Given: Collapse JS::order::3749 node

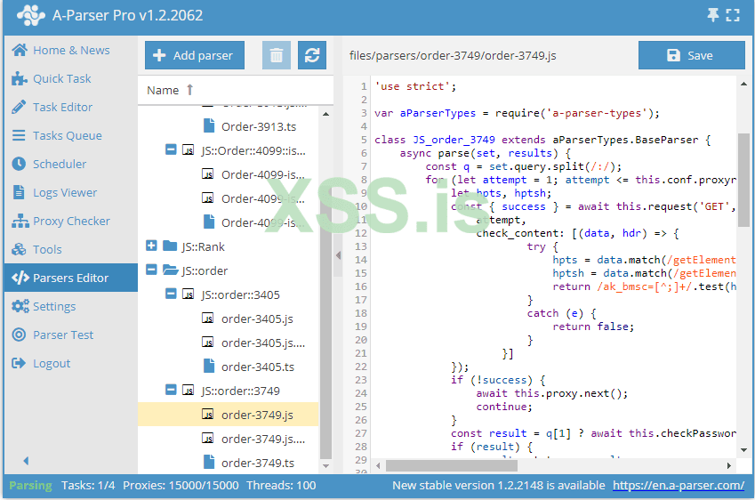Looking at the screenshot, I should tap(171, 389).
